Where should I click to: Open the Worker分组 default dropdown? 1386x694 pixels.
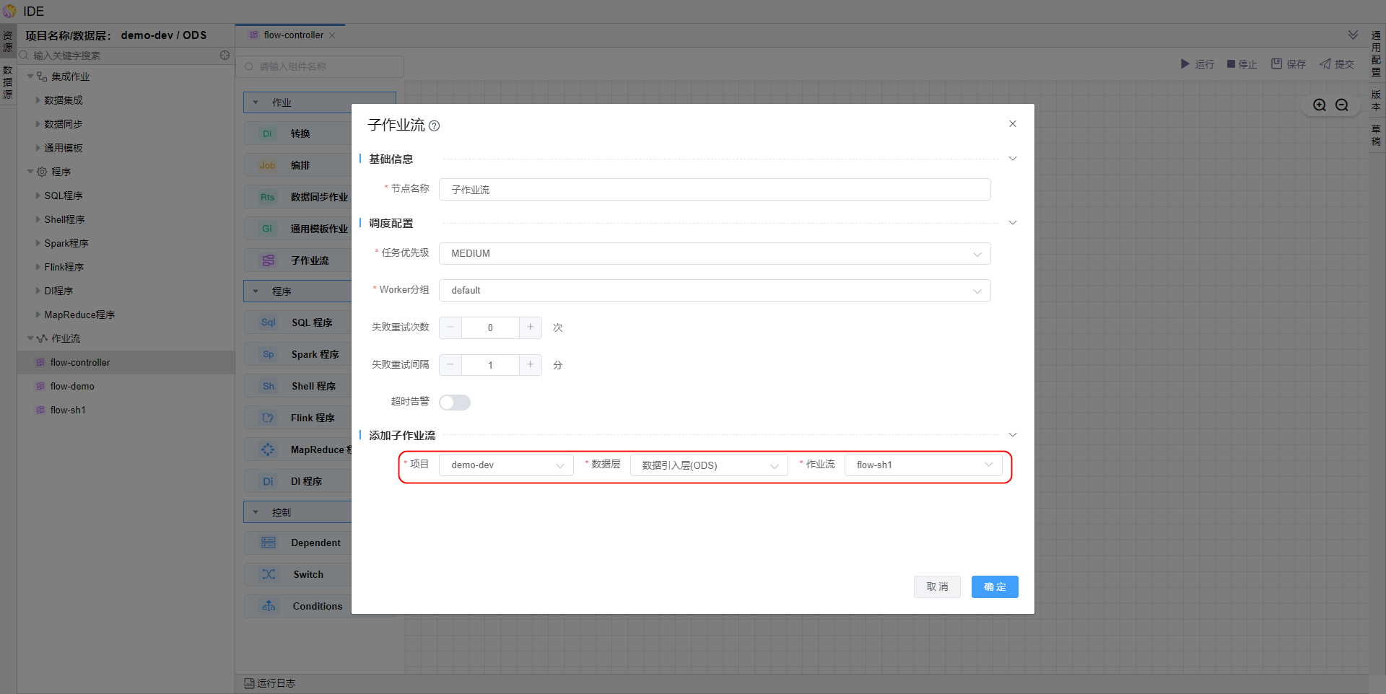tap(714, 291)
